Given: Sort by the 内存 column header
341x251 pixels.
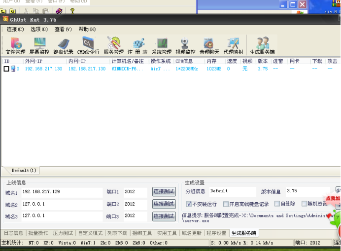Looking at the screenshot, I should (215, 61).
